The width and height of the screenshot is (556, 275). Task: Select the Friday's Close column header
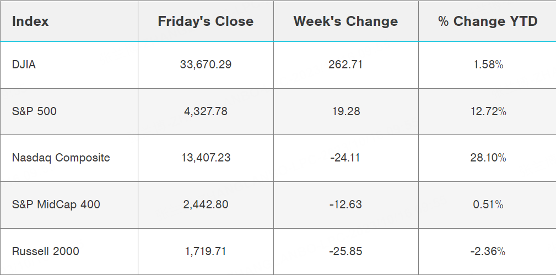click(206, 21)
